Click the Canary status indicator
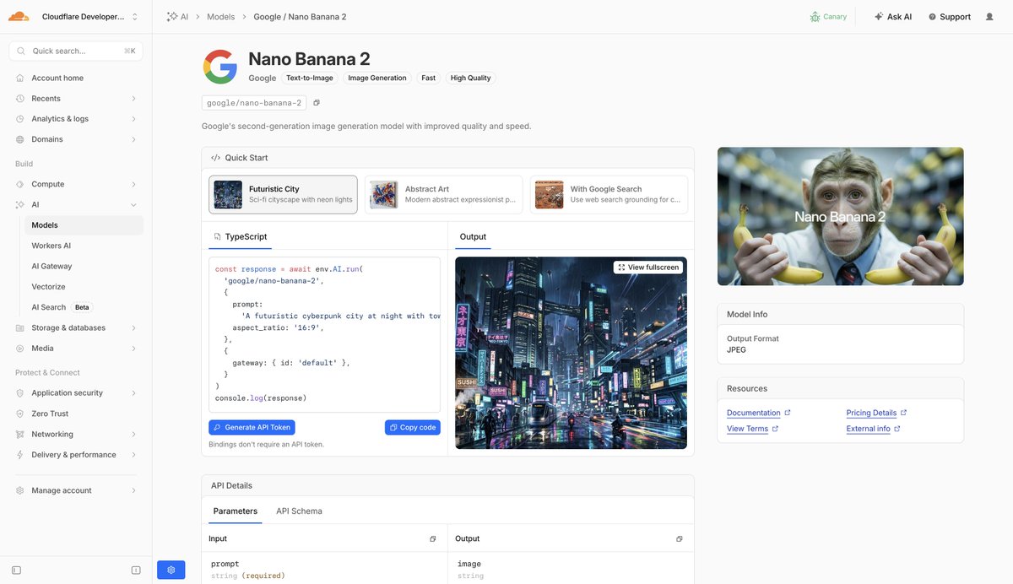 tap(828, 17)
